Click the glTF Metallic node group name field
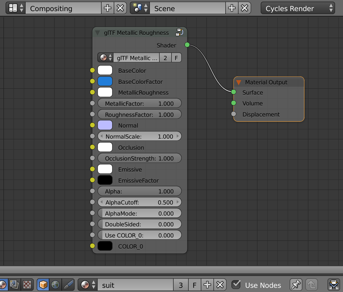343x292 pixels. 136,58
